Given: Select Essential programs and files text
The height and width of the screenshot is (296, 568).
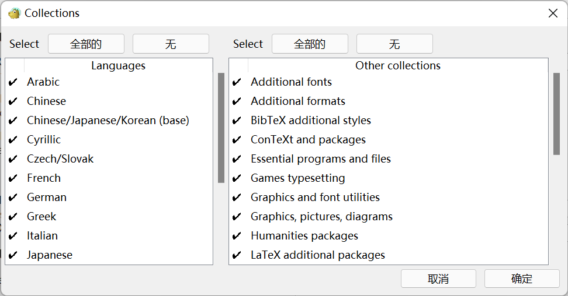Looking at the screenshot, I should point(321,158).
